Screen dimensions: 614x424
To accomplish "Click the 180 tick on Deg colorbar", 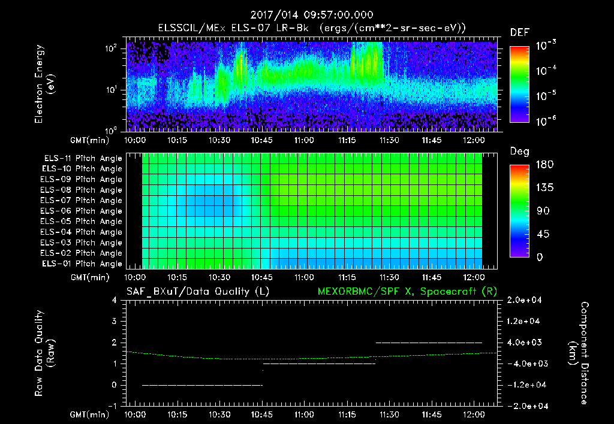I will click(544, 165).
